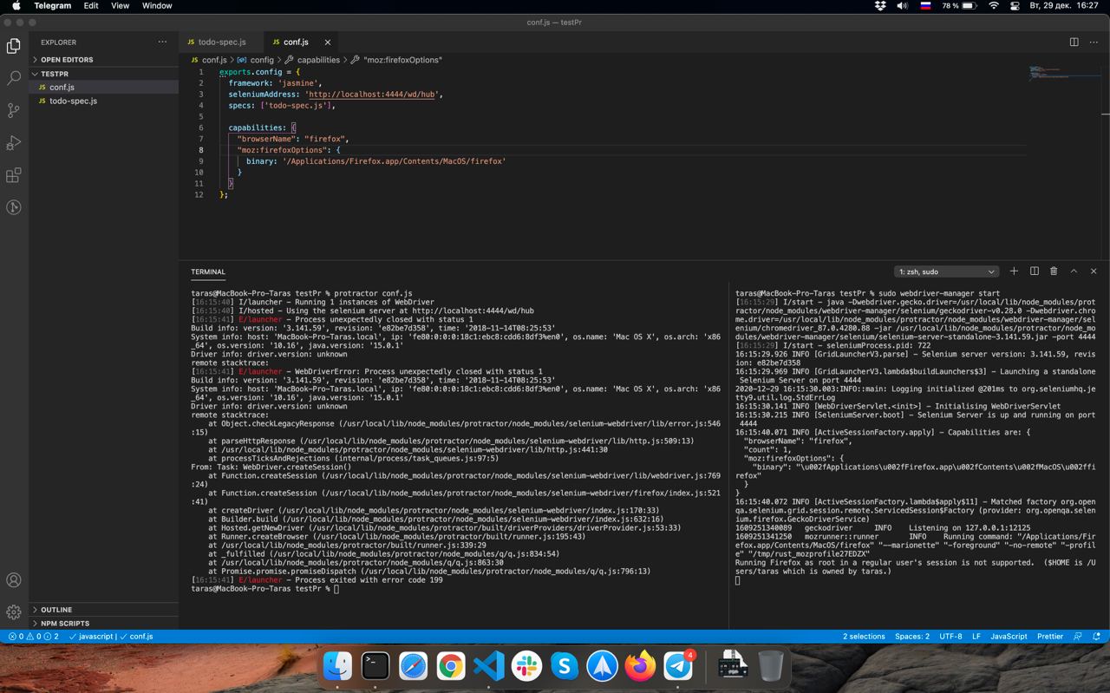Collapse the TESTPR folder section
The width and height of the screenshot is (1110, 693).
pos(104,74)
